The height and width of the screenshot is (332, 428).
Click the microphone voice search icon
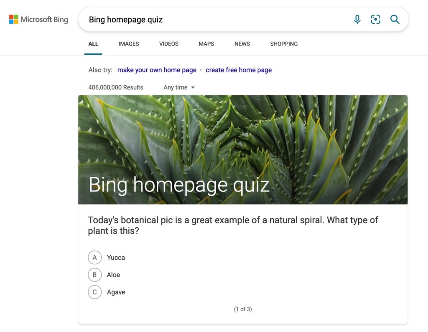click(357, 19)
